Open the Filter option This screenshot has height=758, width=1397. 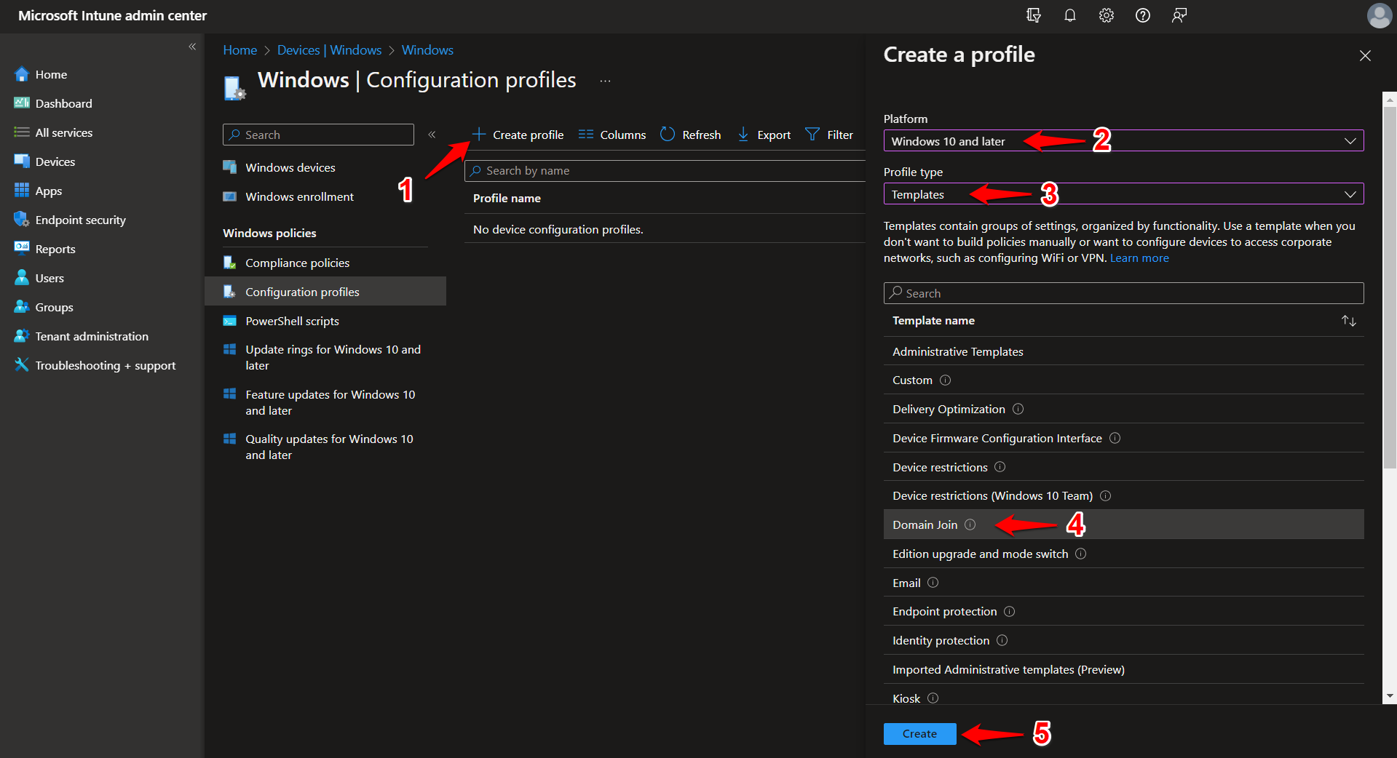tap(829, 135)
